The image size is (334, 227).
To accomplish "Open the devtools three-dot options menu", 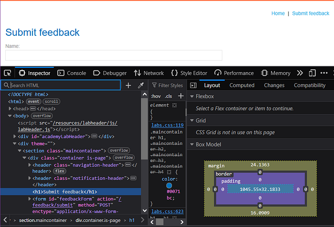I will click(x=324, y=73).
